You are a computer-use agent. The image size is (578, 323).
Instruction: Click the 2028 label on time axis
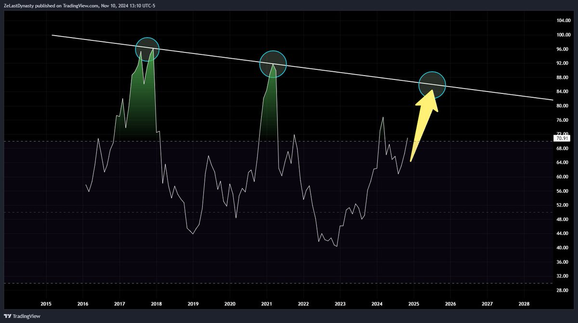point(524,304)
